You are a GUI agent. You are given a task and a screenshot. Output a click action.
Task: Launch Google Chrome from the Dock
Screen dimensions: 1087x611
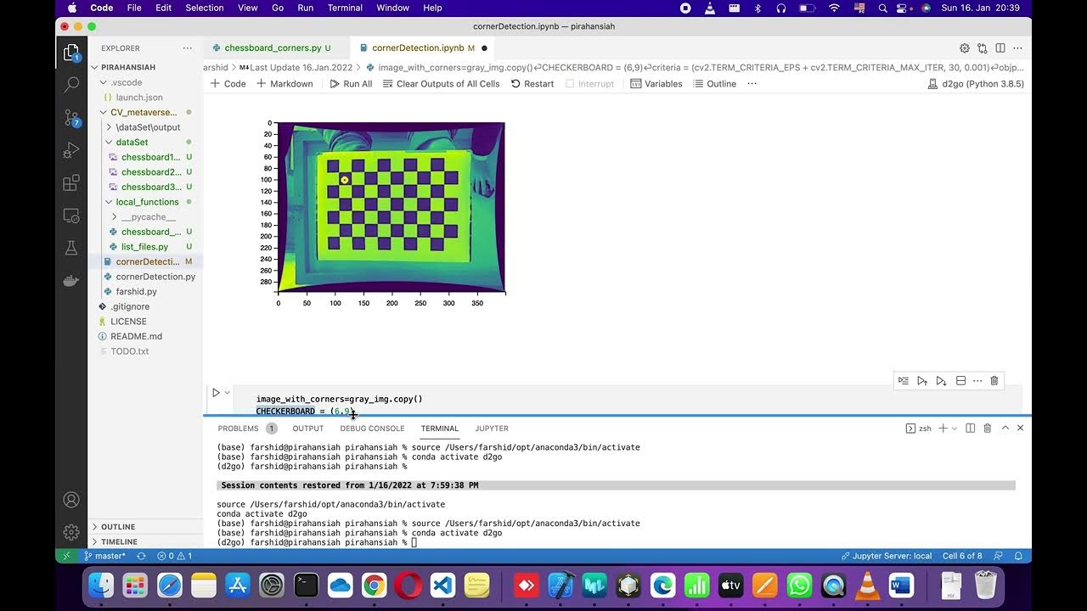375,585
